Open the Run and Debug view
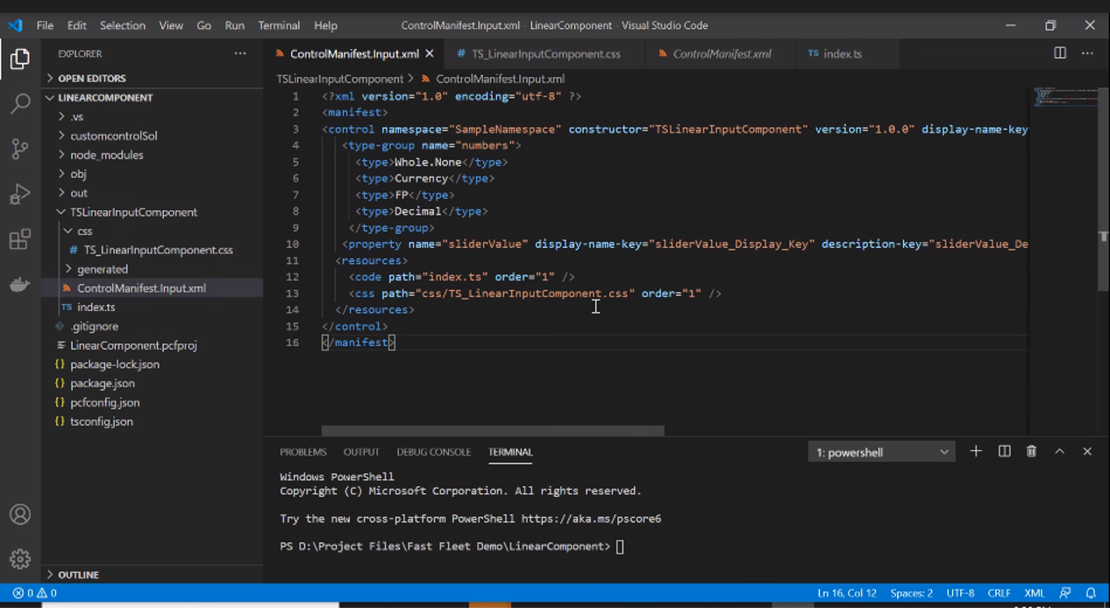1110x608 pixels. (x=20, y=194)
